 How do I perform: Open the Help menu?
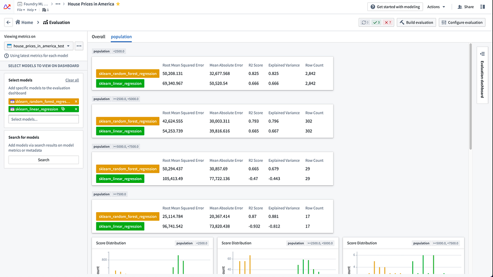[31, 10]
